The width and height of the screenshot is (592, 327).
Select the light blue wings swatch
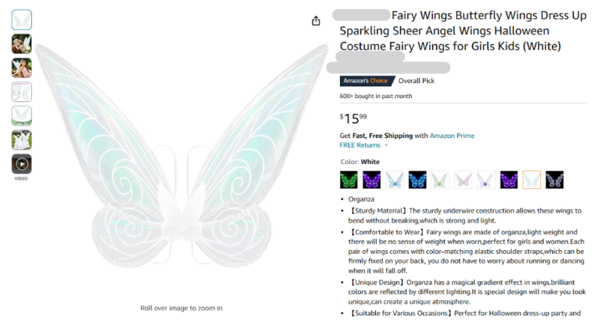[395, 180]
